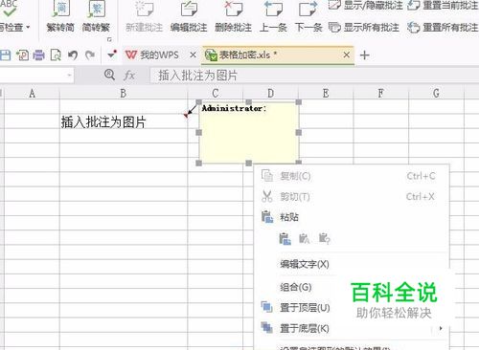Go to next comment (下一条)

pos(308,16)
